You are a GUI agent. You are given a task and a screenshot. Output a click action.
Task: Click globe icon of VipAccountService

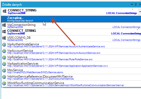point(4,51)
